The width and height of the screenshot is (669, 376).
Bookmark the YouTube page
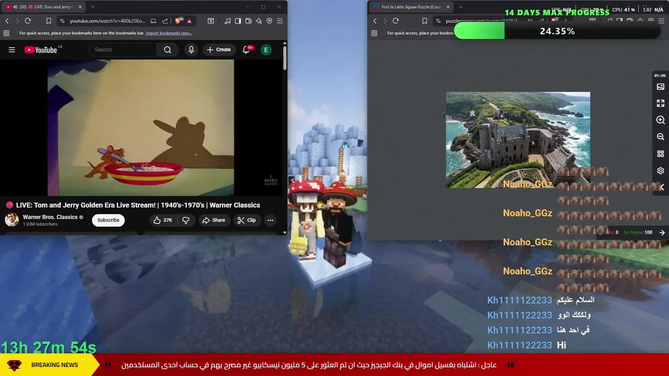pos(49,21)
